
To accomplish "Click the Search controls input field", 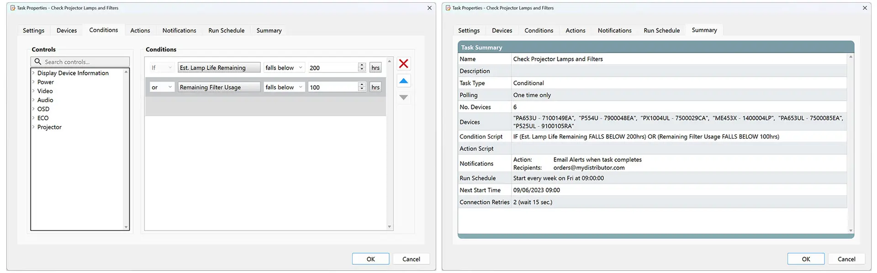I will (85, 62).
